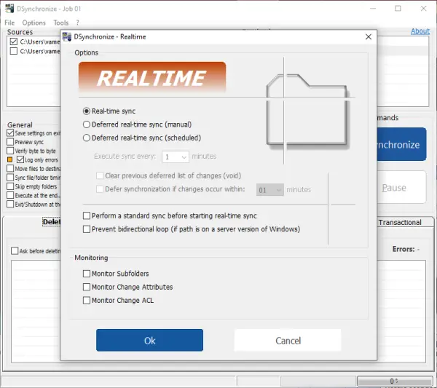
Task: Open the Defer synchronization minutes dropdown
Action: tap(269, 190)
